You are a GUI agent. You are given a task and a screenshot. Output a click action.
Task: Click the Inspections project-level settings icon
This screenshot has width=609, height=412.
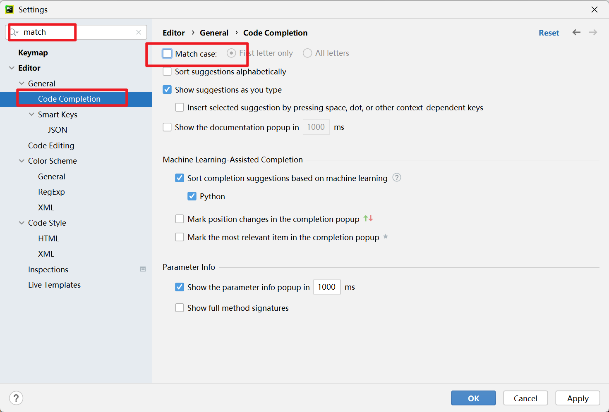[143, 269]
